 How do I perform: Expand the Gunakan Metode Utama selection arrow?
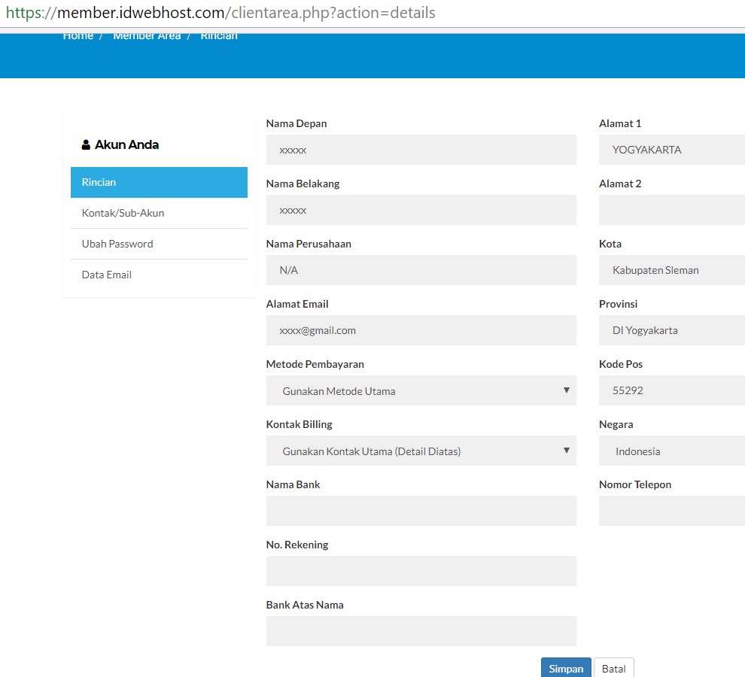(567, 390)
